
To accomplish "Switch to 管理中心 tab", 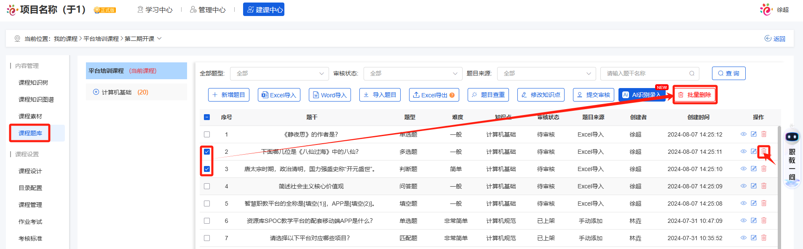I will [x=208, y=10].
